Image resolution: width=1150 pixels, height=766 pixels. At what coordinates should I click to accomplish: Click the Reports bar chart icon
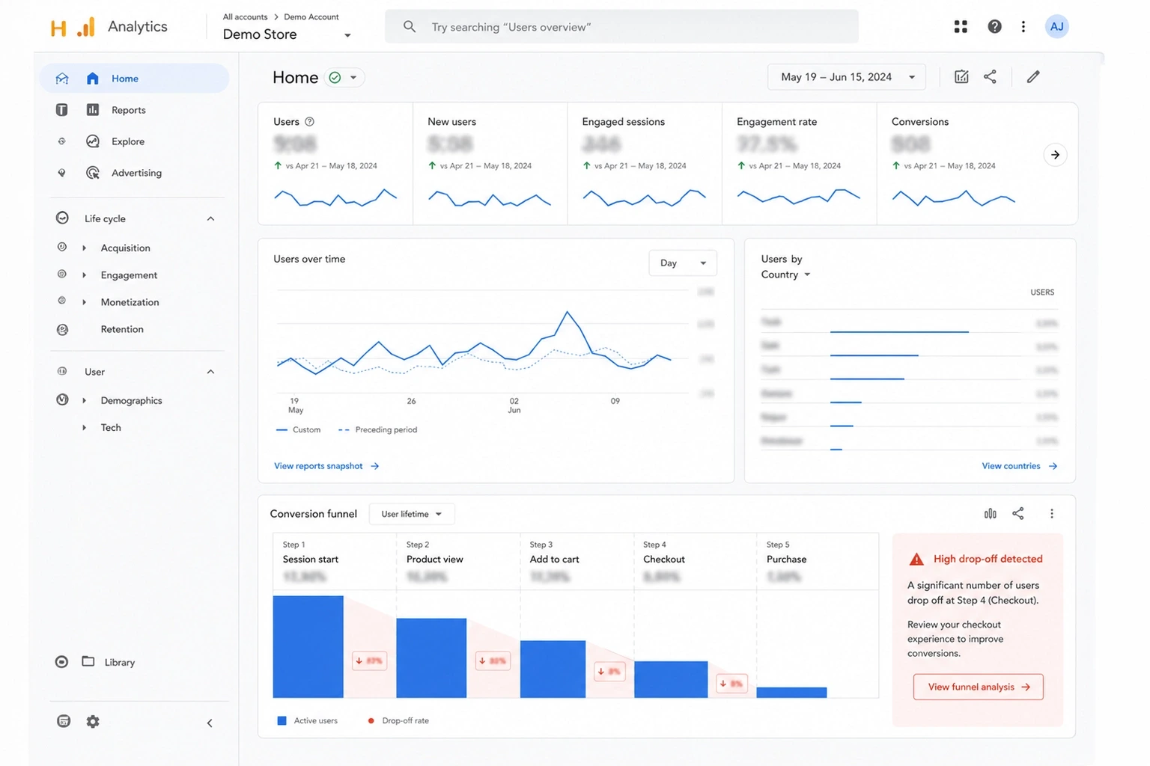point(93,110)
